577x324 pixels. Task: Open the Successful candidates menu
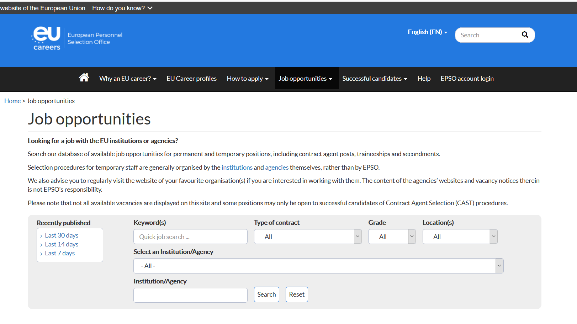click(x=375, y=78)
